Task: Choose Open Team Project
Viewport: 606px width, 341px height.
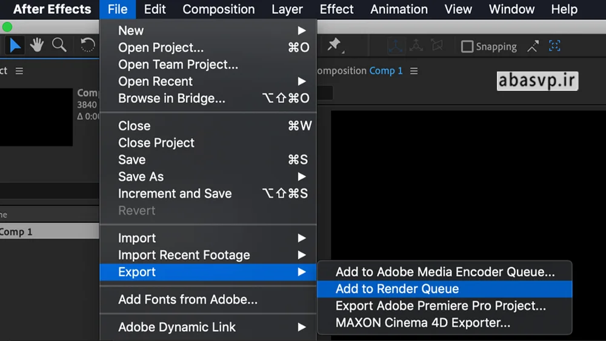Action: [208, 64]
